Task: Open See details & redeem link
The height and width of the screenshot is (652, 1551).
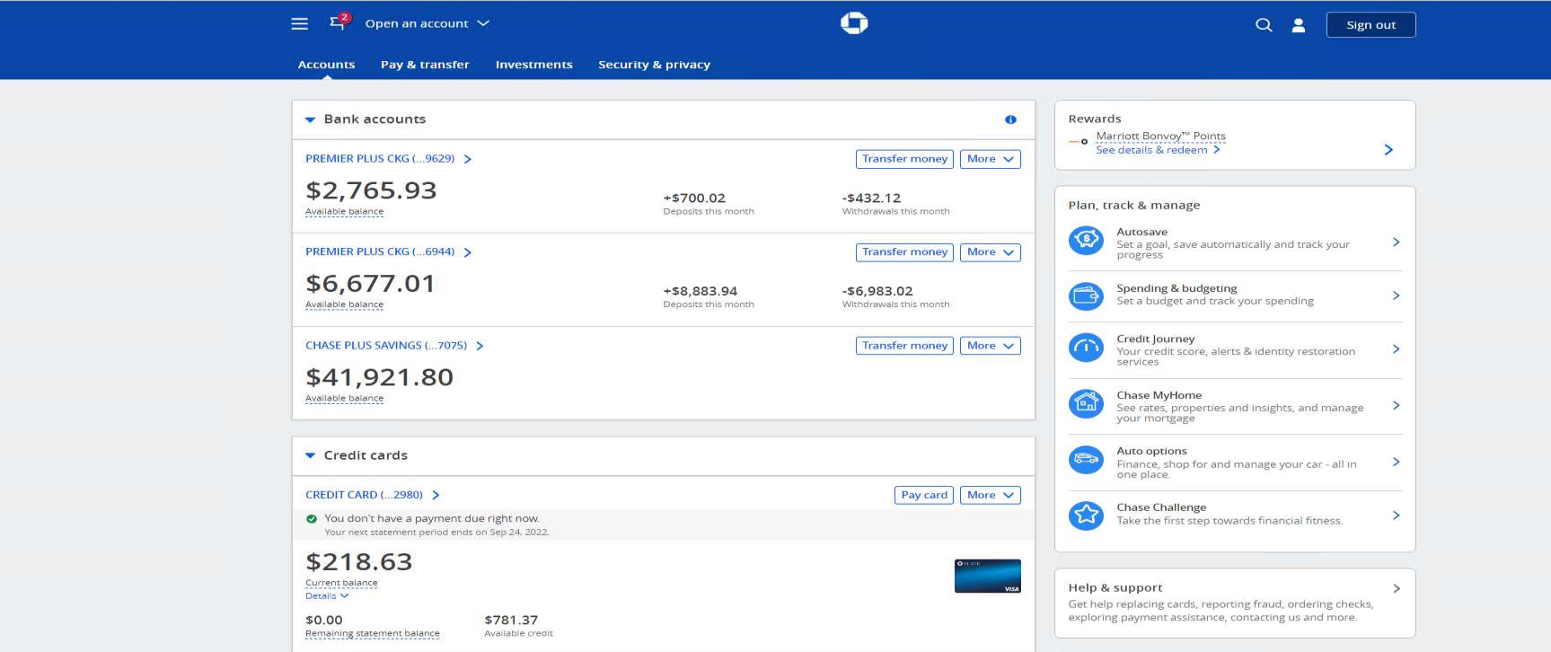Action: pyautogui.click(x=1158, y=150)
